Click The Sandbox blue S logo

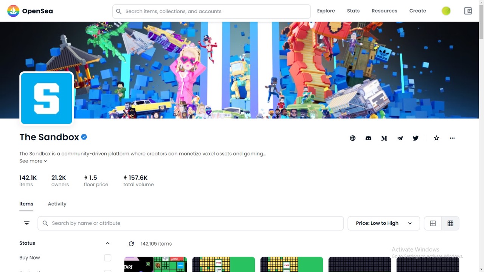click(47, 99)
